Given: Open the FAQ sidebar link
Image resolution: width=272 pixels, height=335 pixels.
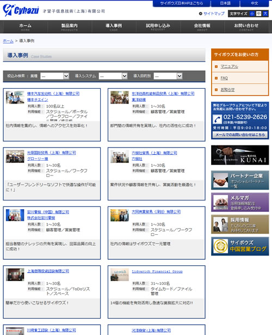Looking at the screenshot, I should (x=224, y=78).
